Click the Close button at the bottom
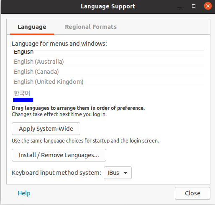215x205 pixels. 192,193
